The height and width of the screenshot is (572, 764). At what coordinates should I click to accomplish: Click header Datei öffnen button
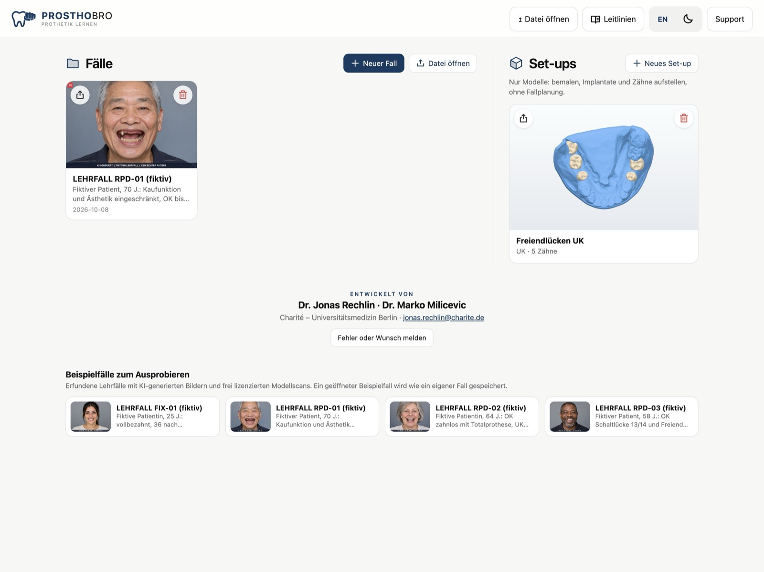[x=543, y=19]
